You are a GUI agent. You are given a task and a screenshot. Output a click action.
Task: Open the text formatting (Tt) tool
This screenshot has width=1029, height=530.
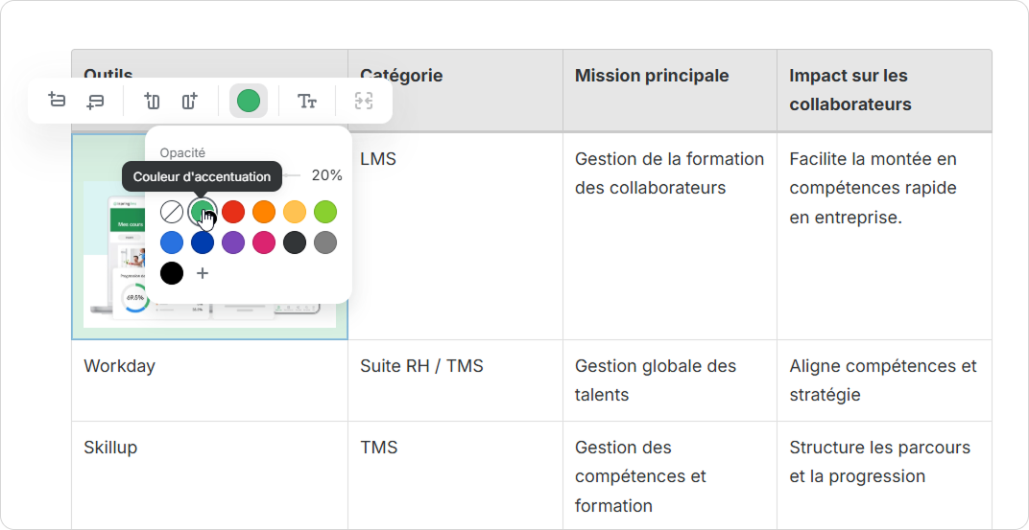307,101
